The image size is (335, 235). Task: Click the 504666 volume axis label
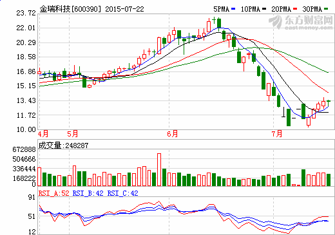24,159
